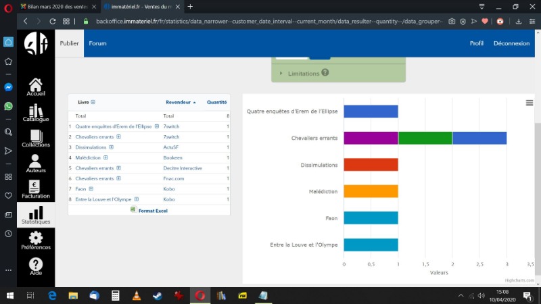Open the Auteurs section
The height and width of the screenshot is (304, 541).
[36, 163]
